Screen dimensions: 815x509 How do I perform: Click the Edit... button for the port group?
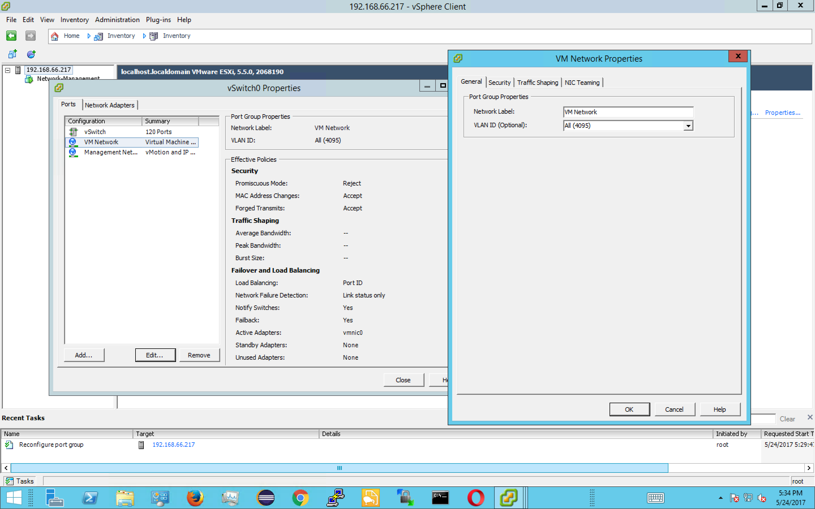155,355
